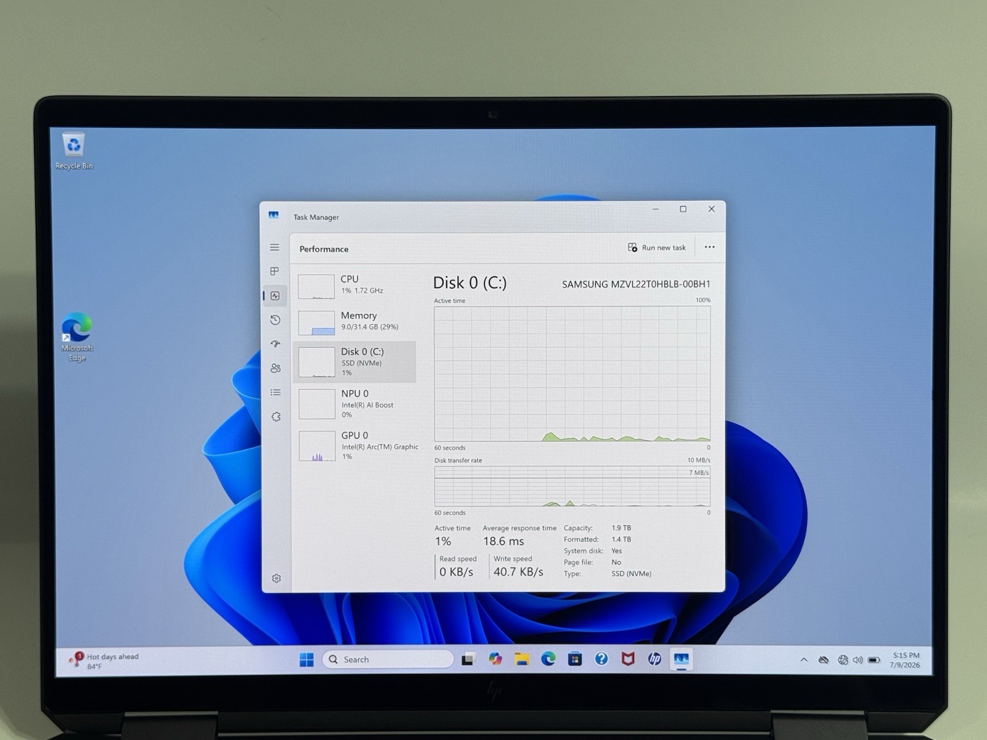Open the three-dot more options menu
This screenshot has width=987, height=740.
pos(709,247)
